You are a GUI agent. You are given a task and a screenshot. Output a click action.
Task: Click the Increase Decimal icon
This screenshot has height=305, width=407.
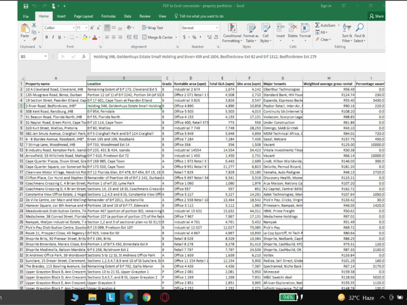tap(210, 37)
